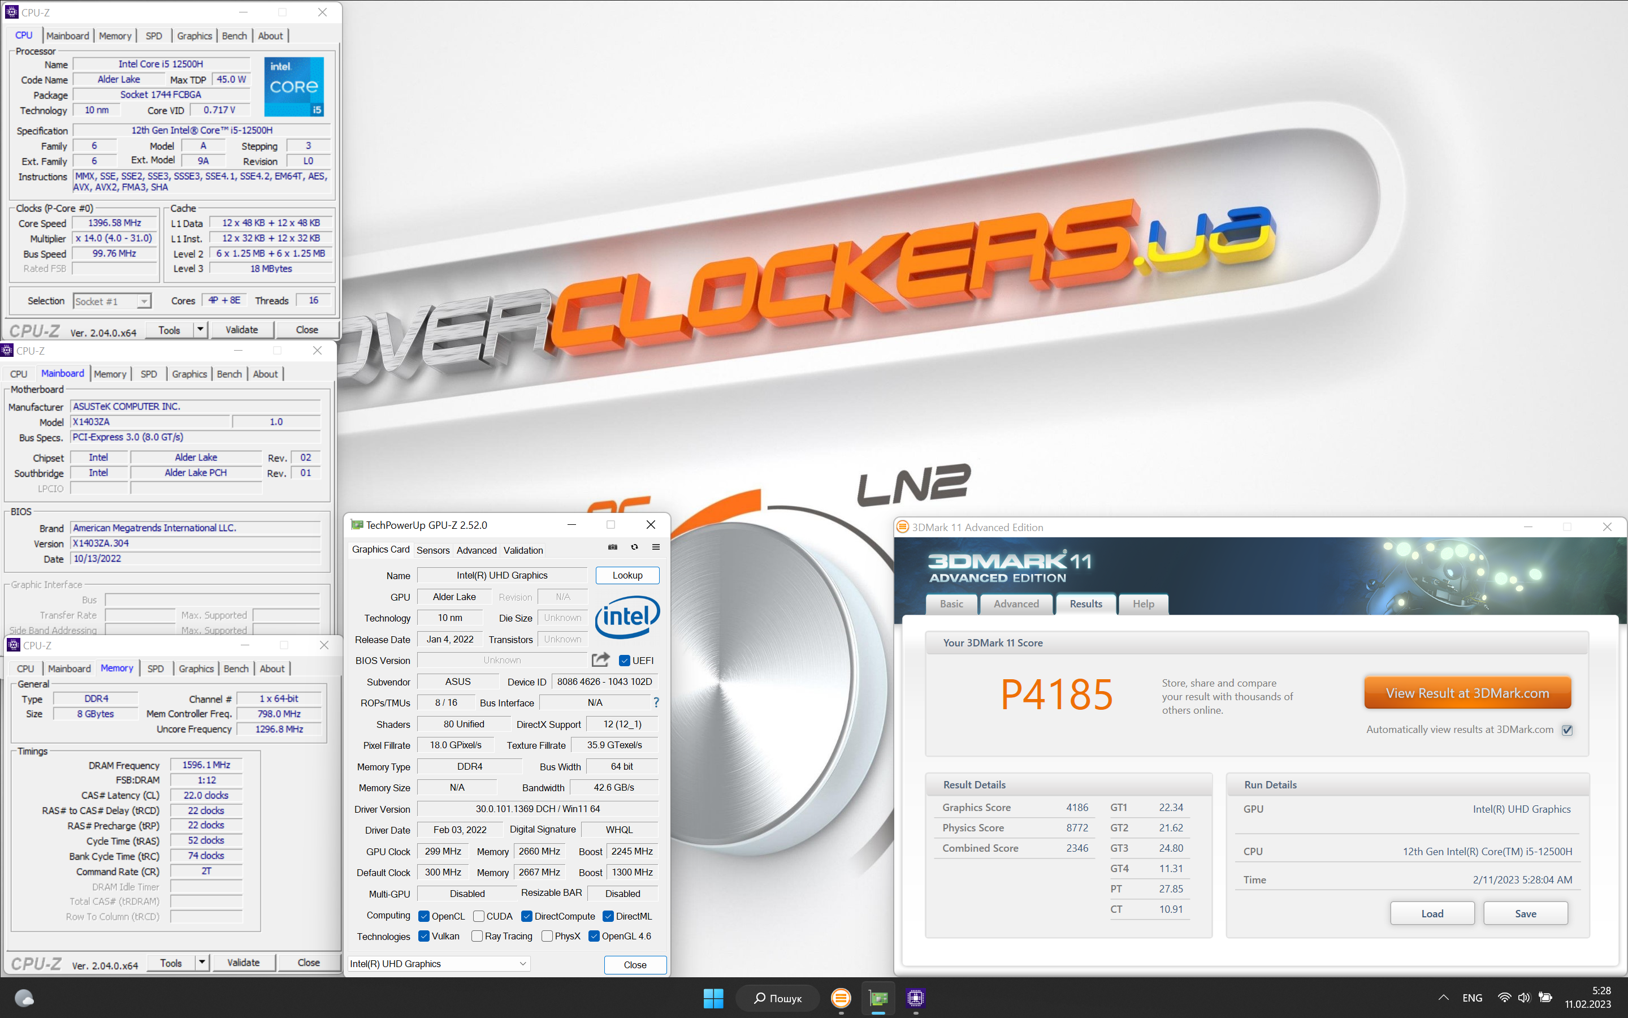1628x1018 pixels.
Task: Open SPD tab in Memory CPU-Z window
Action: pos(155,668)
